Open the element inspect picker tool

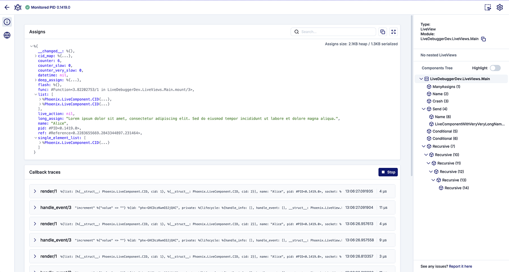pos(488,7)
